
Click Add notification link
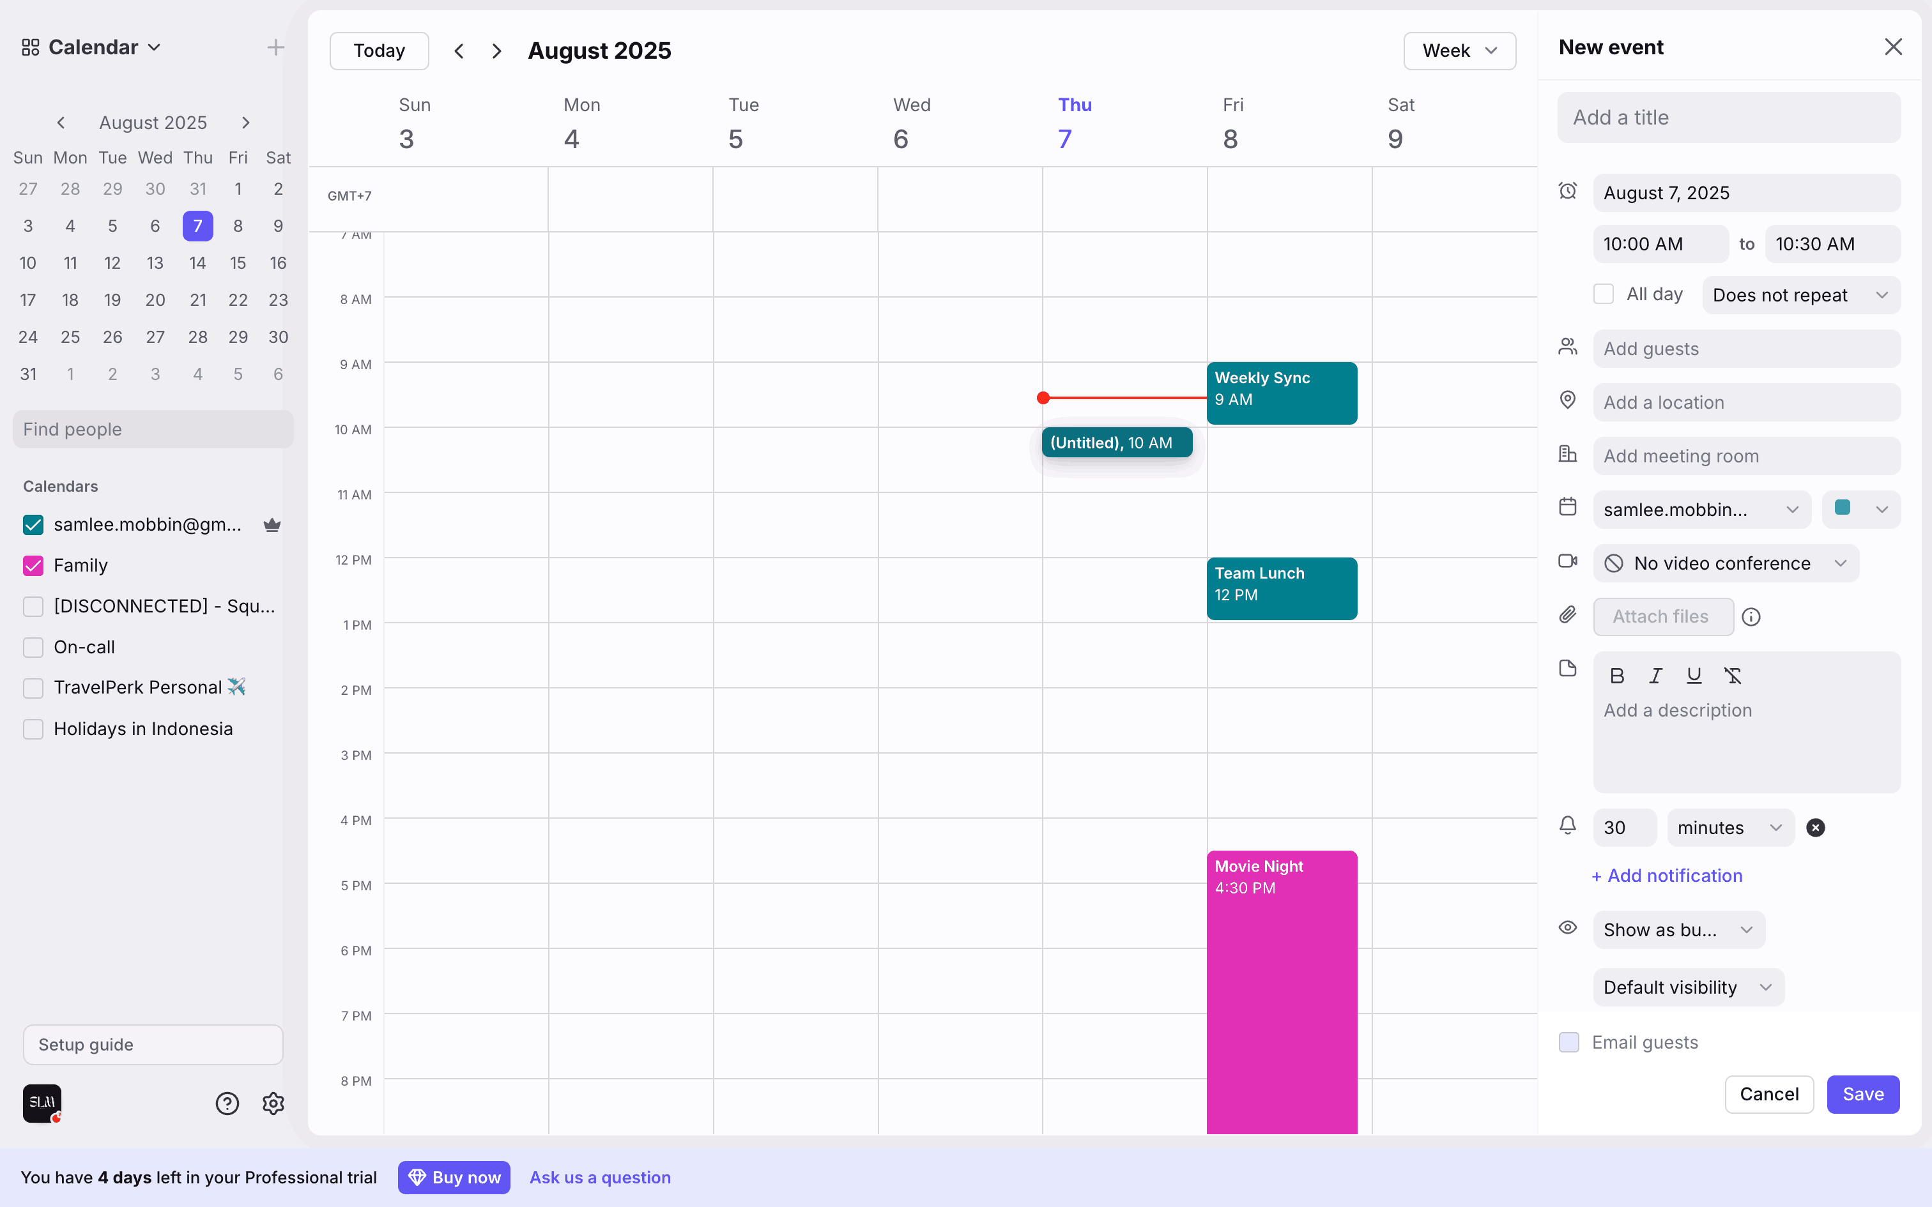1667,876
